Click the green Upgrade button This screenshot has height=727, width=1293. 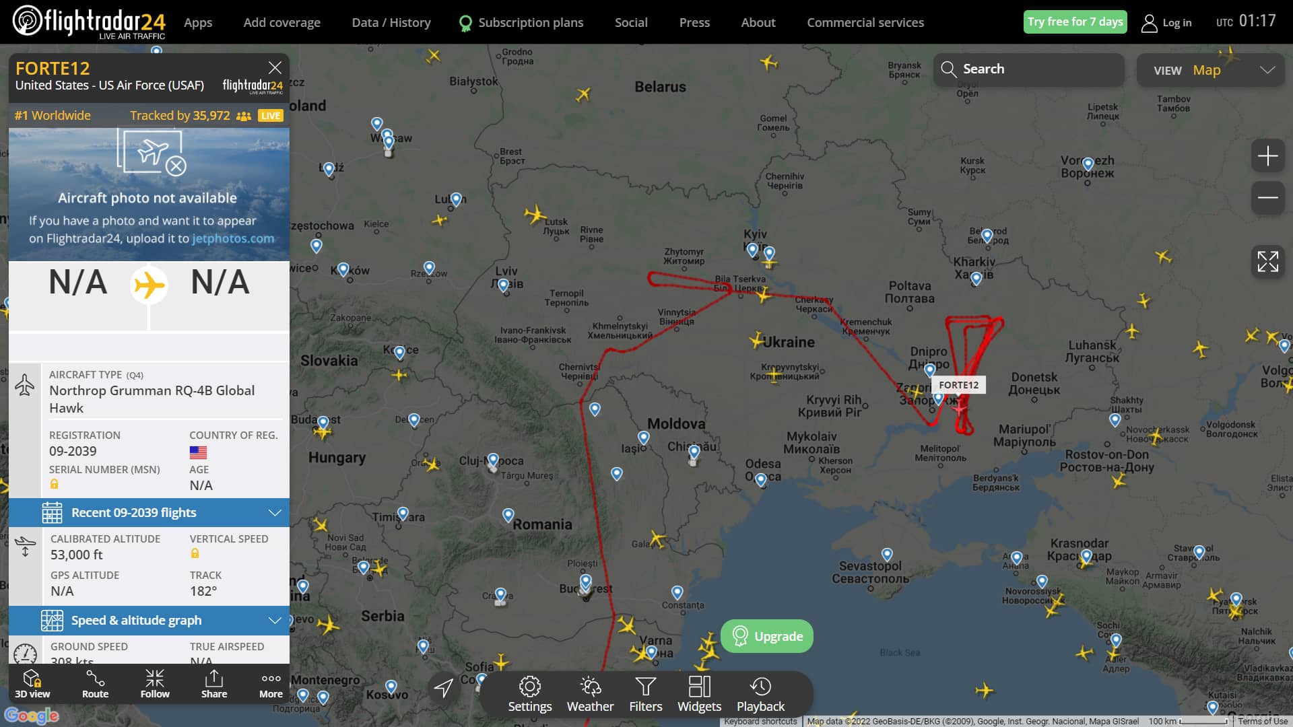[766, 636]
